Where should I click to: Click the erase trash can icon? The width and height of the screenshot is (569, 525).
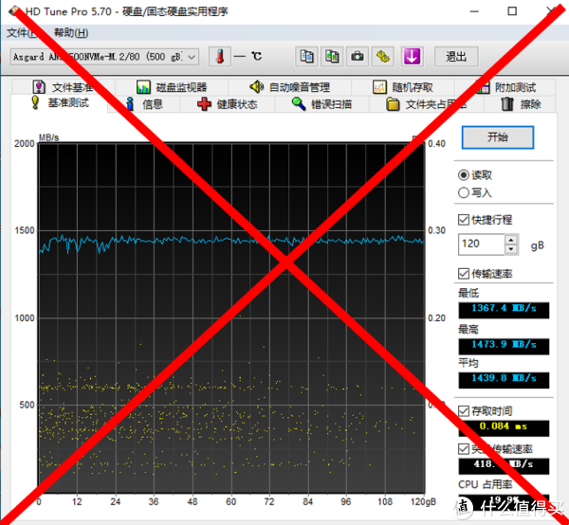pos(507,104)
